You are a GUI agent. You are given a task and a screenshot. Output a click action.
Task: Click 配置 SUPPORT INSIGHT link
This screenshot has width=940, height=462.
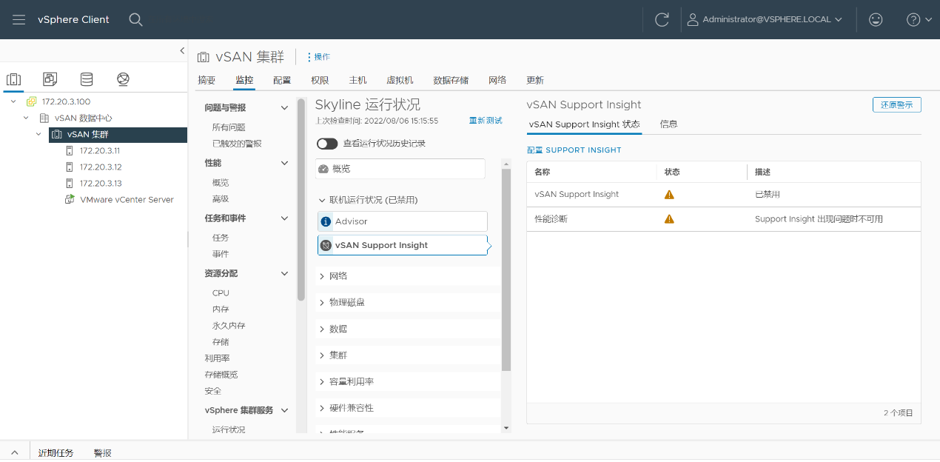[x=574, y=150]
